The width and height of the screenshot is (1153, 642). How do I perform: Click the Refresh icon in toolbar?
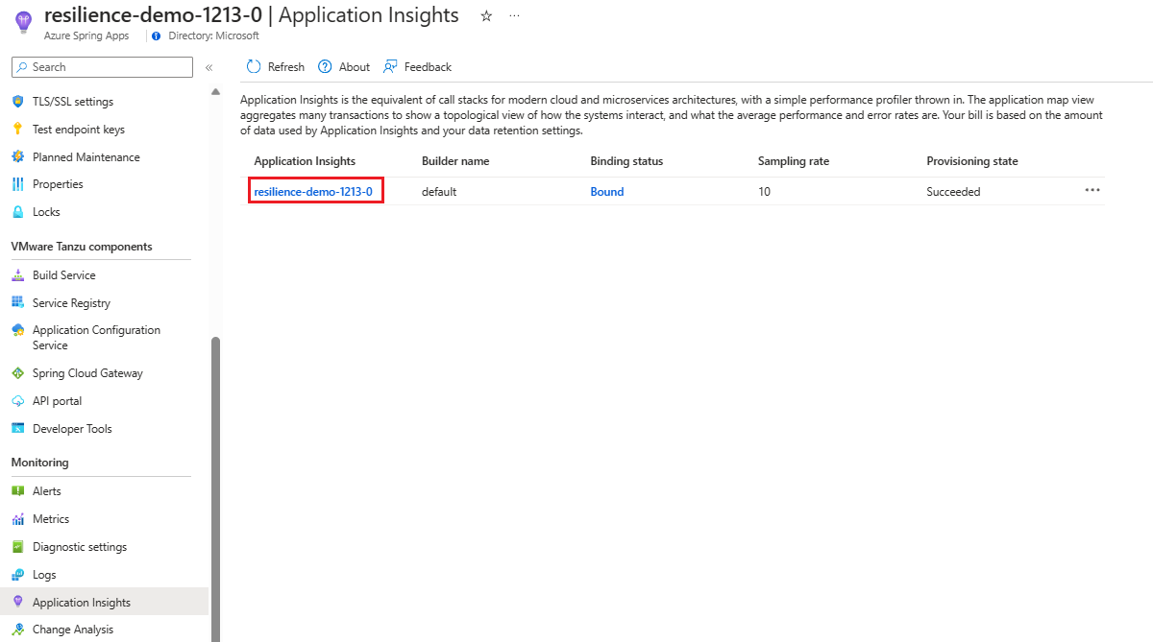(254, 67)
